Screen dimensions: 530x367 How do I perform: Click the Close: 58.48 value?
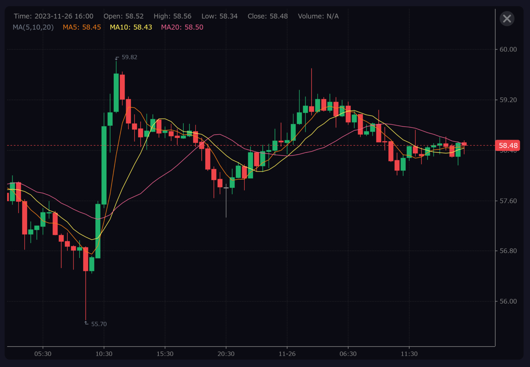coord(268,16)
